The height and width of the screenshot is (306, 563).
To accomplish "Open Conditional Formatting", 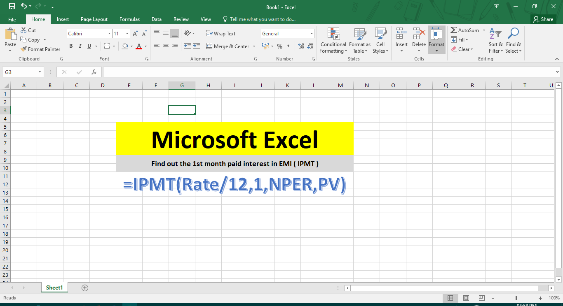I will pos(333,40).
